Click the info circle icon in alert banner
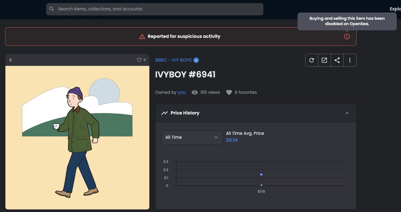401x212 pixels. pos(347,36)
